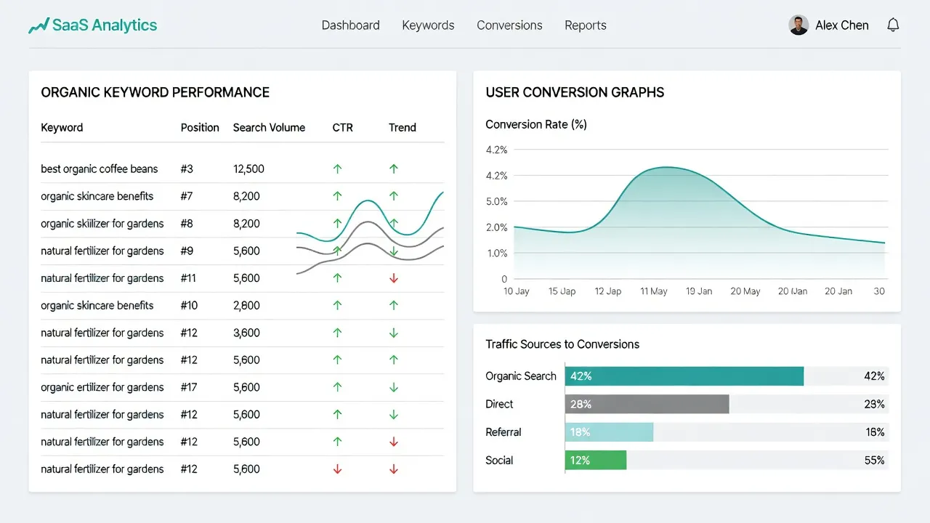Click the SaaS Analytics brand name
Image resolution: width=930 pixels, height=523 pixels.
(x=105, y=25)
